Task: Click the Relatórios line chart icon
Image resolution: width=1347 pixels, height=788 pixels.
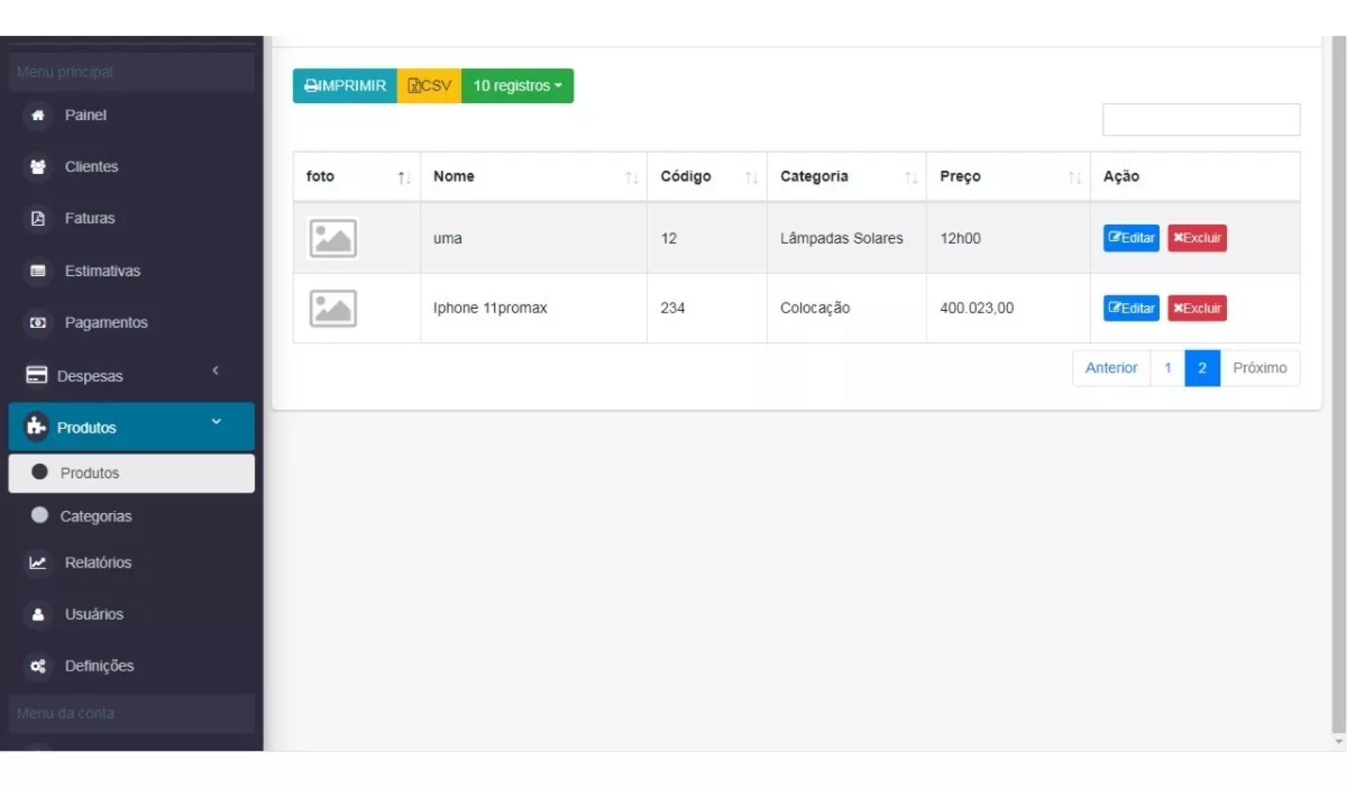Action: pos(38,563)
